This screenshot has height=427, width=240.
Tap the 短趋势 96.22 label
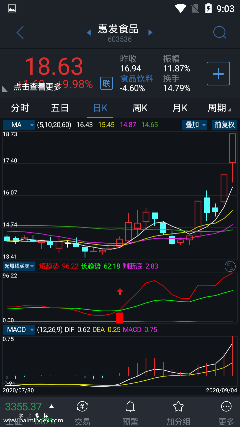tap(59, 266)
